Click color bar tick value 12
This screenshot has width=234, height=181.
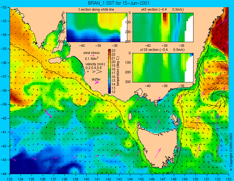(x=113, y=92)
